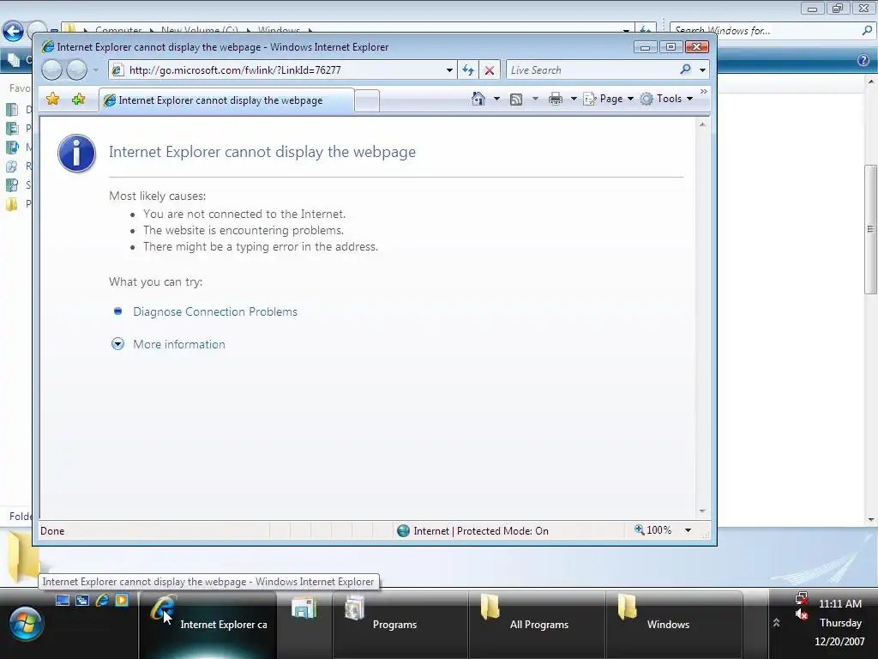The height and width of the screenshot is (659, 878).
Task: Expand the Feeds dropdown arrow
Action: [x=535, y=99]
